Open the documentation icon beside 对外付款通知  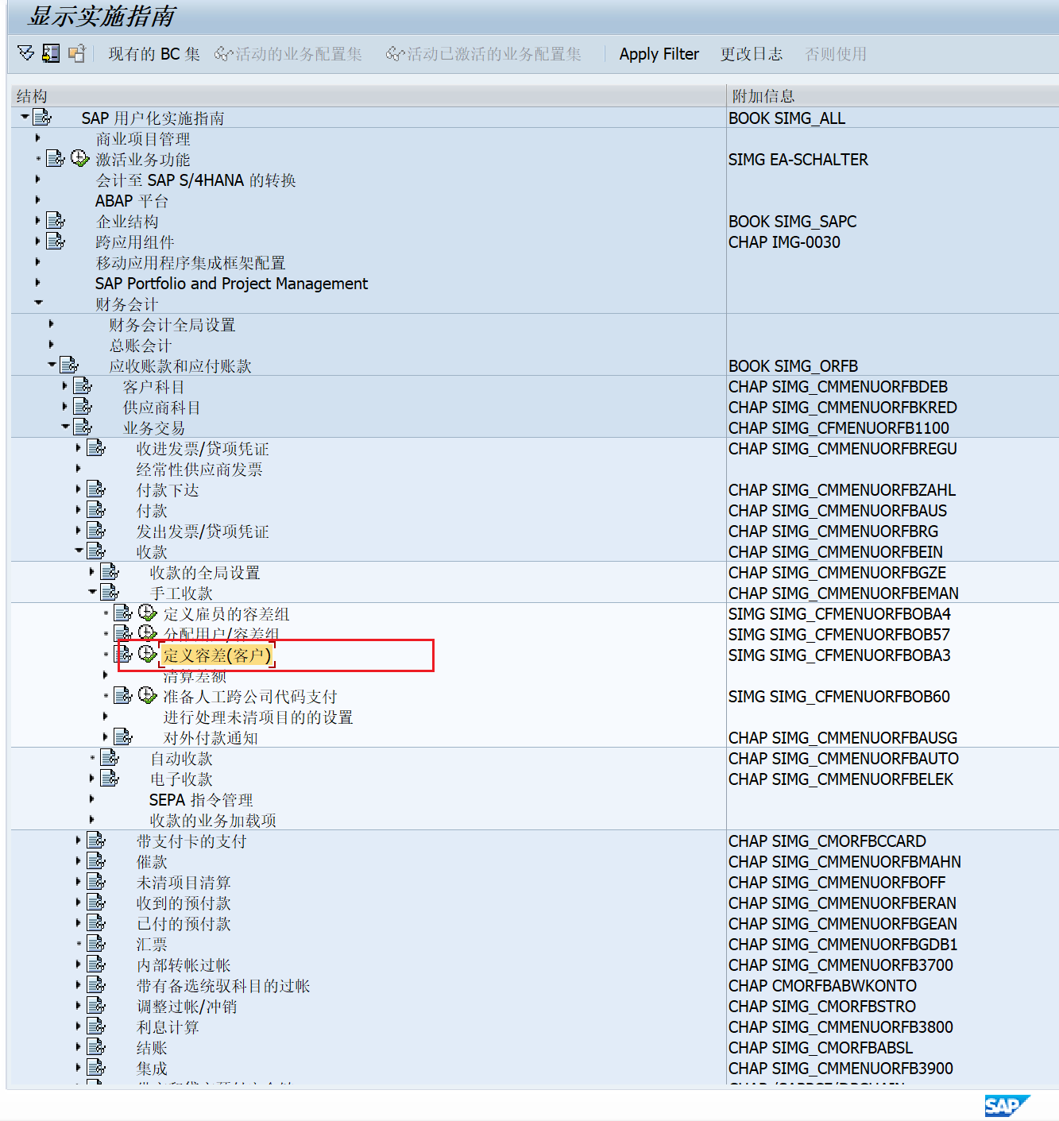(x=123, y=737)
